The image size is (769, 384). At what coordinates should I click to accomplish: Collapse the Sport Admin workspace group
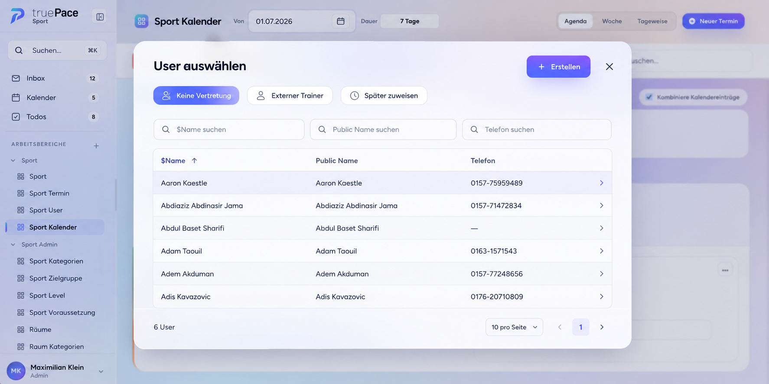[13, 245]
